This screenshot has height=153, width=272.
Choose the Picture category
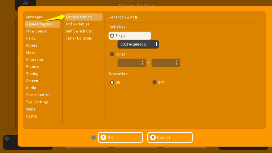point(33,67)
